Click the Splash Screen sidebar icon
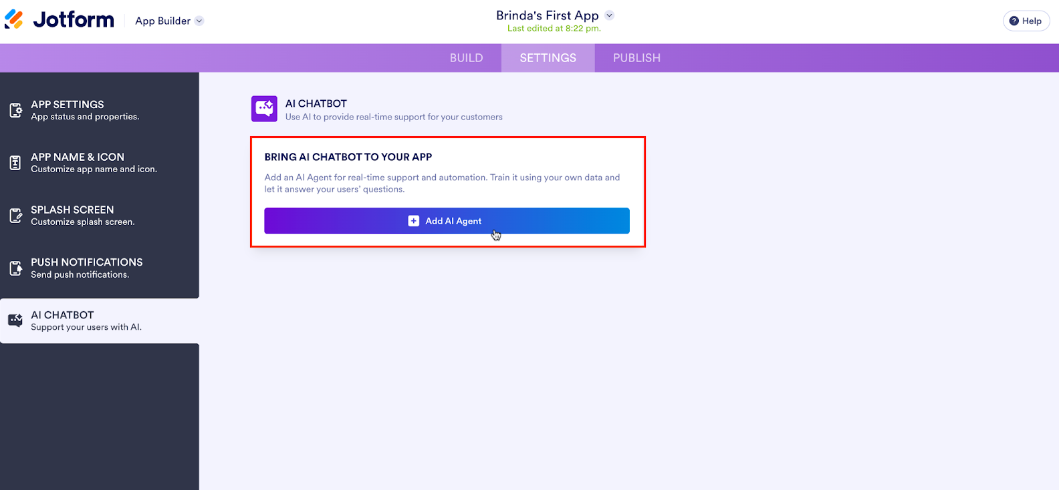 click(15, 216)
